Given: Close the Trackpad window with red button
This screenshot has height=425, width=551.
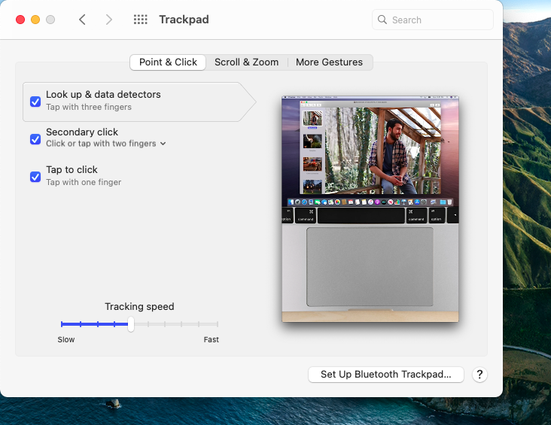Looking at the screenshot, I should [20, 20].
